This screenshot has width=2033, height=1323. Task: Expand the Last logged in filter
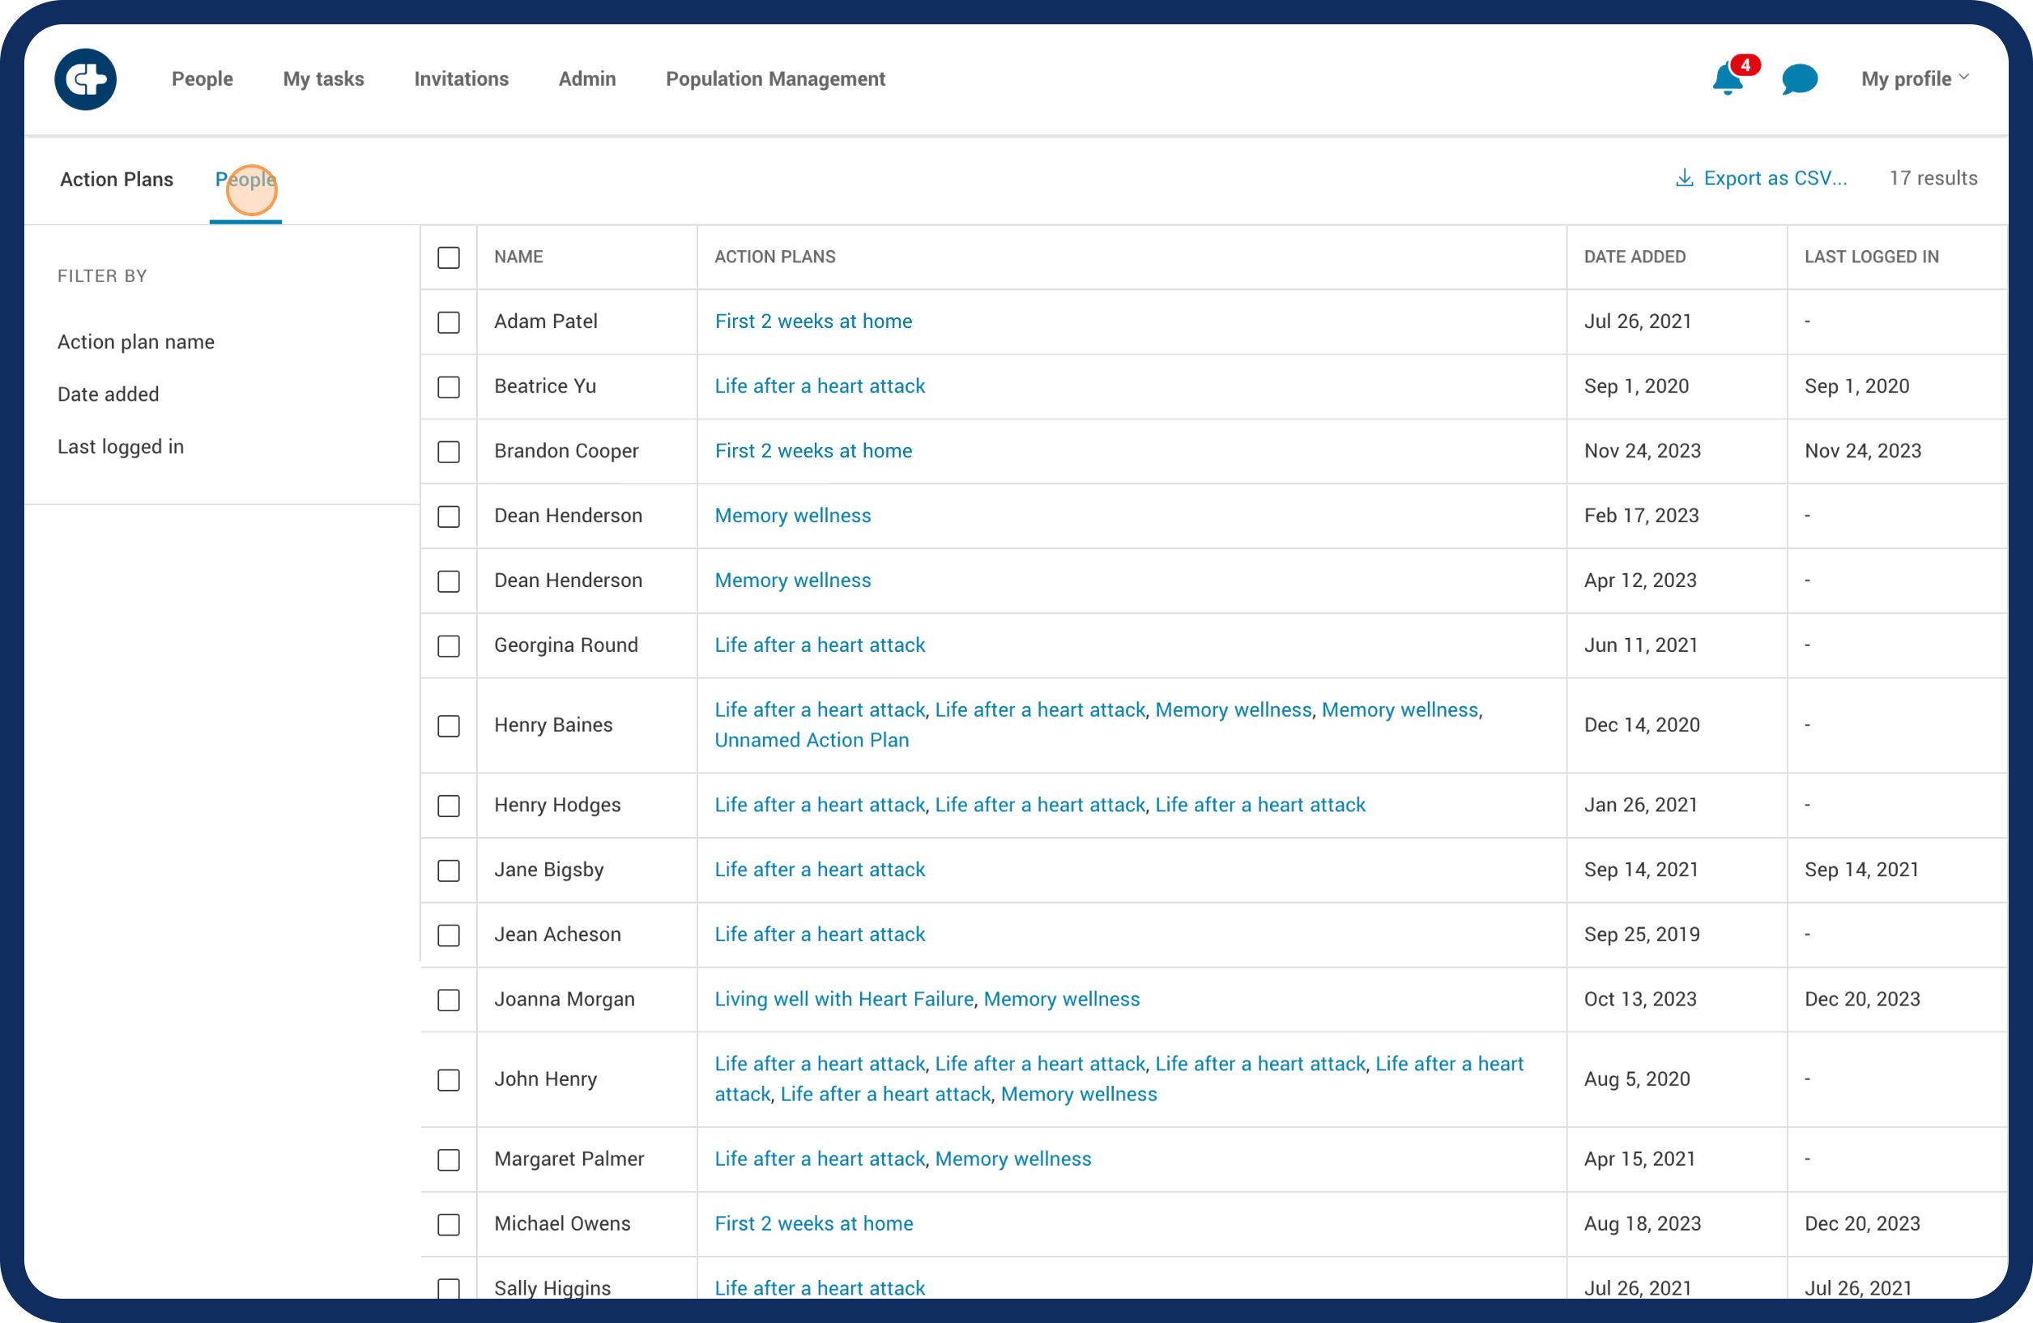point(121,447)
